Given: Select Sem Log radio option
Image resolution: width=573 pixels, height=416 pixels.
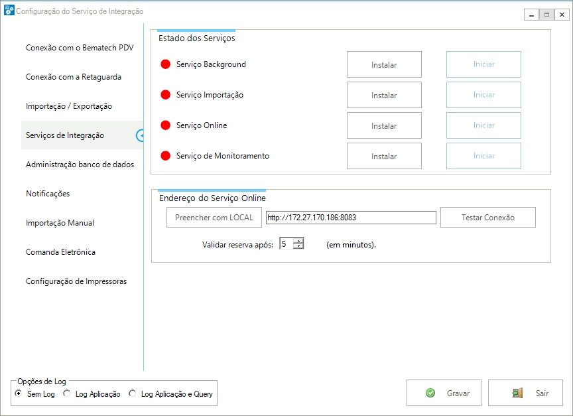Looking at the screenshot, I should [x=19, y=393].
